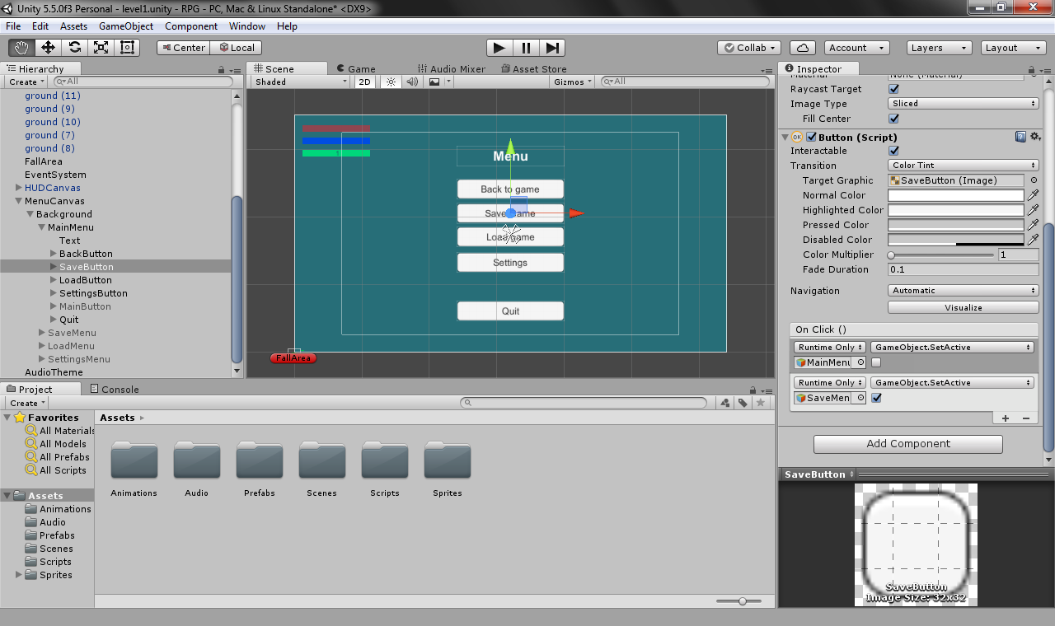Open cloud services panel
This screenshot has height=626, width=1055.
click(803, 48)
